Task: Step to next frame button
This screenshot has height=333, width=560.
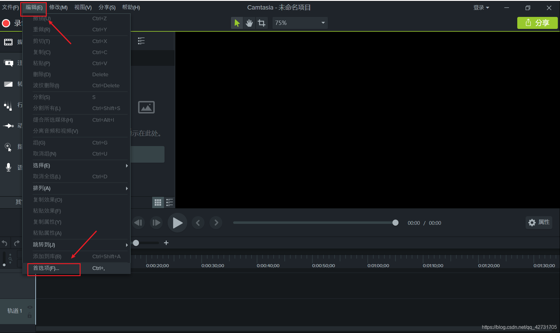Action: (x=156, y=223)
